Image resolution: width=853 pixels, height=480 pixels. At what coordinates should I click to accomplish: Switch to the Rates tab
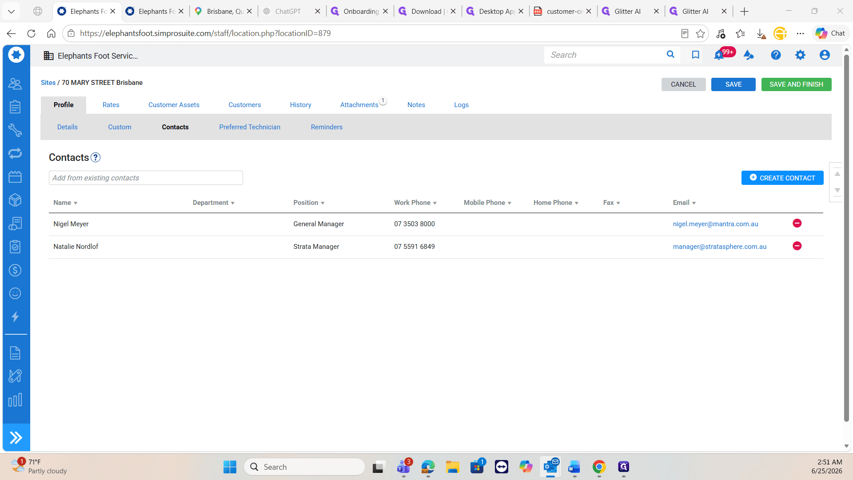pos(111,105)
